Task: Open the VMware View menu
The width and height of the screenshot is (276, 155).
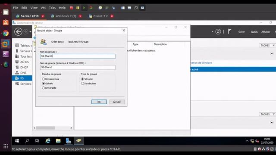Action: click(x=34, y=8)
